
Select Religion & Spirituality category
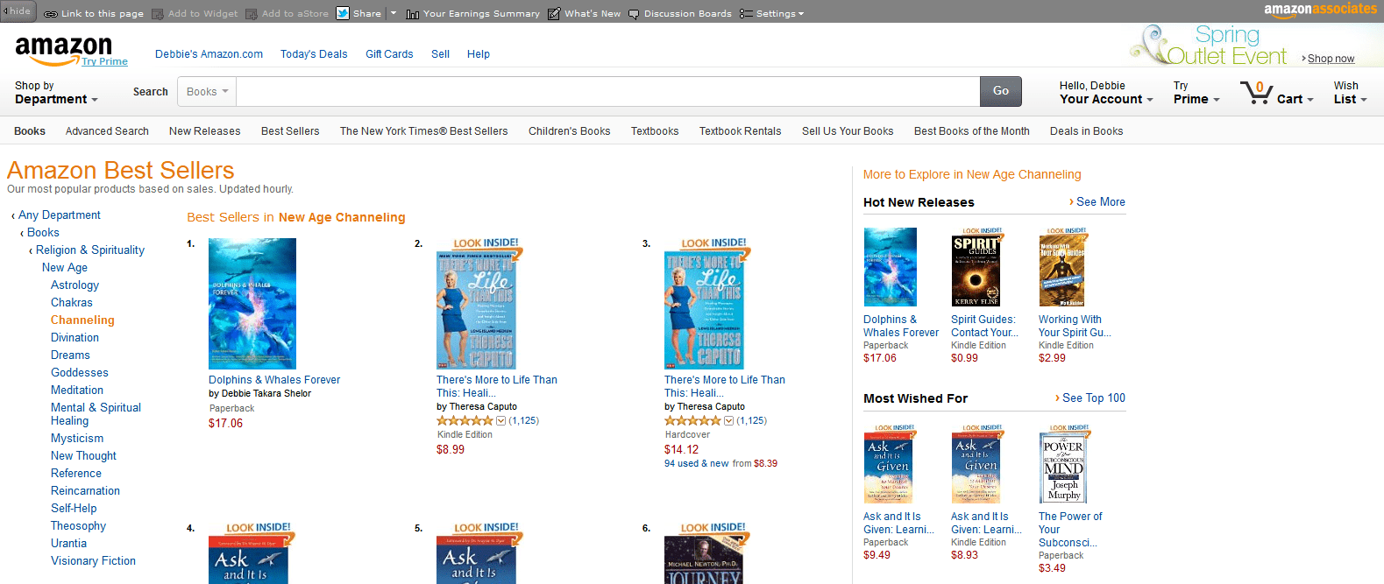point(90,250)
